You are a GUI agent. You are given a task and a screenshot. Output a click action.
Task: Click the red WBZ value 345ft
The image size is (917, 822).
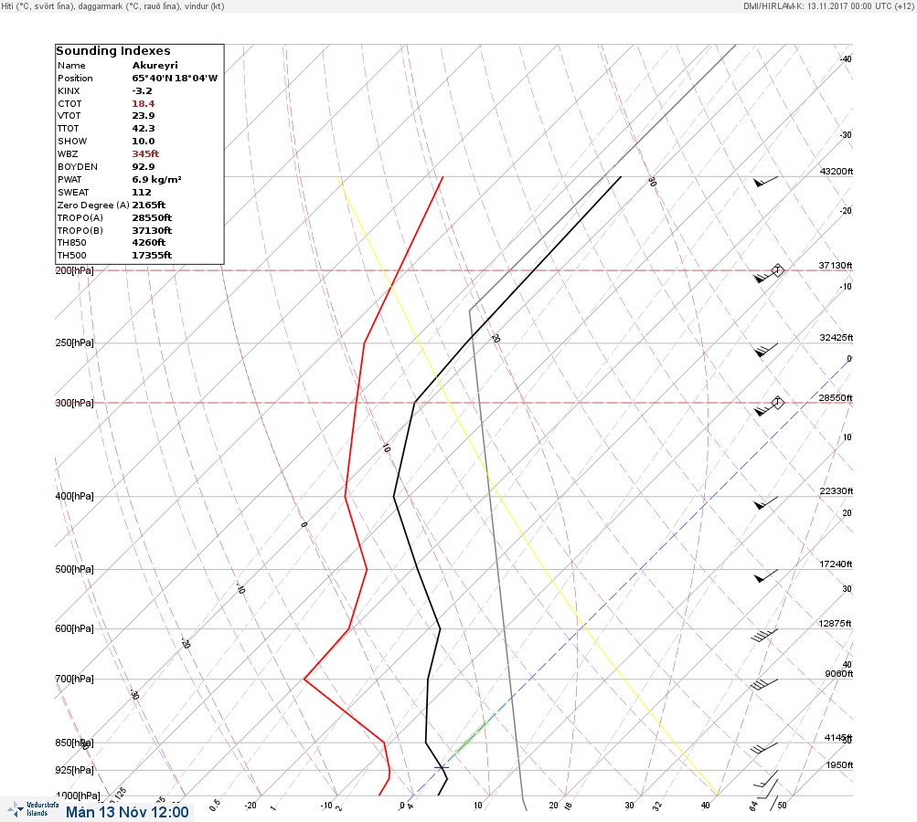(x=145, y=154)
